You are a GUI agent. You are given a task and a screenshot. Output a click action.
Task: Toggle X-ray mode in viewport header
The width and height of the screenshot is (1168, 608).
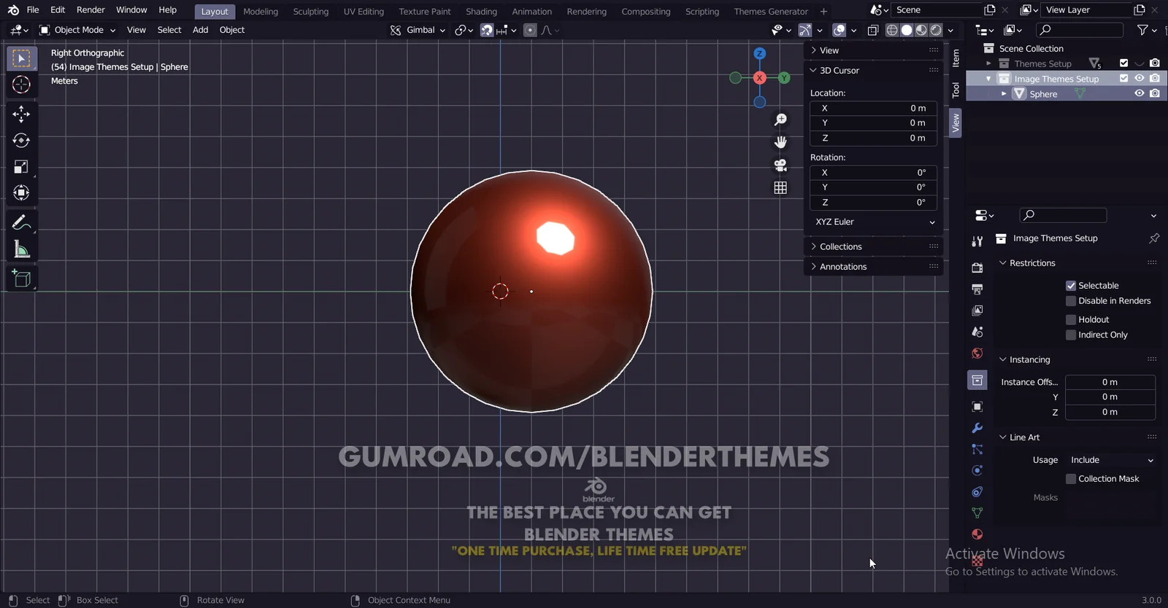click(x=873, y=31)
